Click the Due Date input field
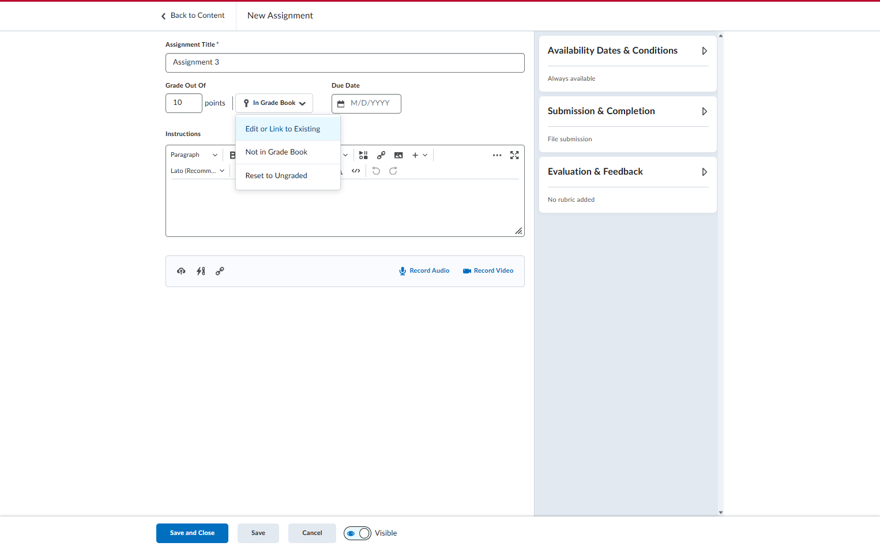This screenshot has height=550, width=880. pos(366,104)
